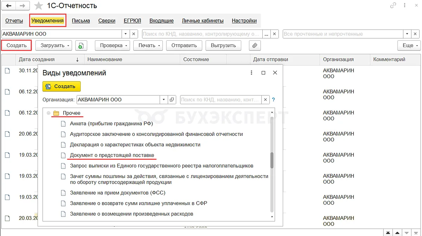Viewport: 422px width, 236px height.
Task: Open the Отчеты tab
Action: [14, 21]
